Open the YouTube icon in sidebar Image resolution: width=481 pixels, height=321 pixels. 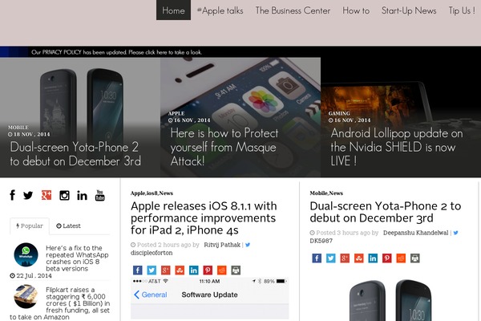coord(100,195)
